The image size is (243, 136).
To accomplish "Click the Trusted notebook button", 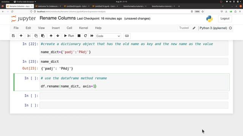I will (184, 28).
